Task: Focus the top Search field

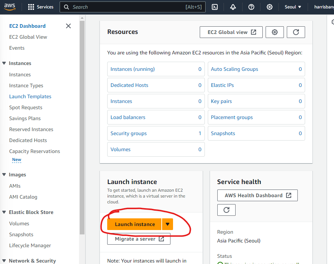Action: coord(132,7)
